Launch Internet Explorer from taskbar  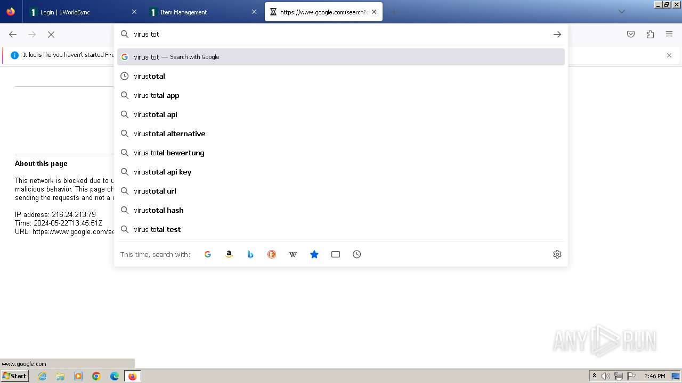point(43,376)
